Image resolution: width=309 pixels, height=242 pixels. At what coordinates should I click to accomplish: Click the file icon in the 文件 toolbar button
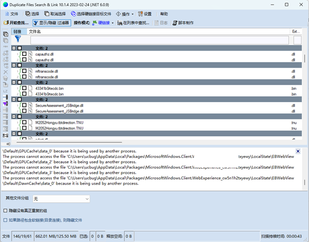(7, 14)
